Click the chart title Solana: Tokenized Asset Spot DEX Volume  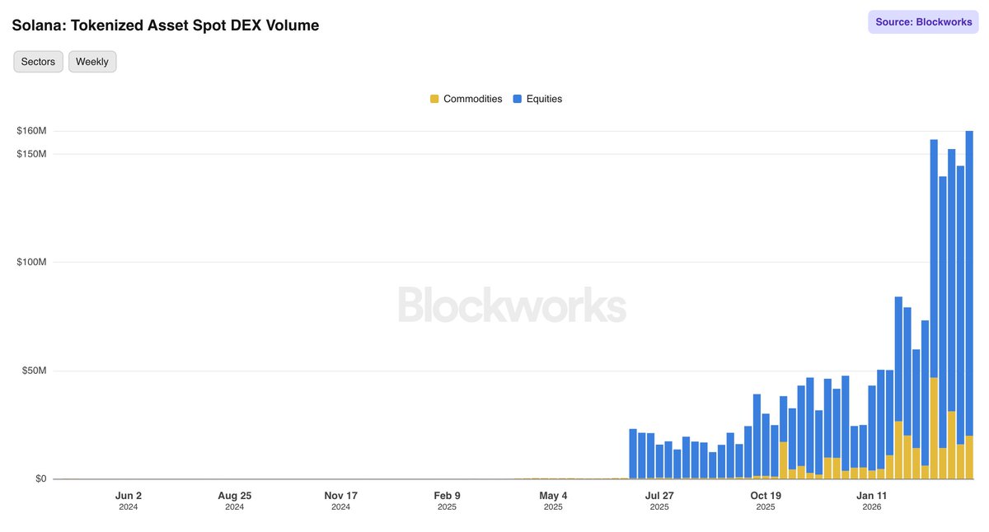[x=165, y=26]
